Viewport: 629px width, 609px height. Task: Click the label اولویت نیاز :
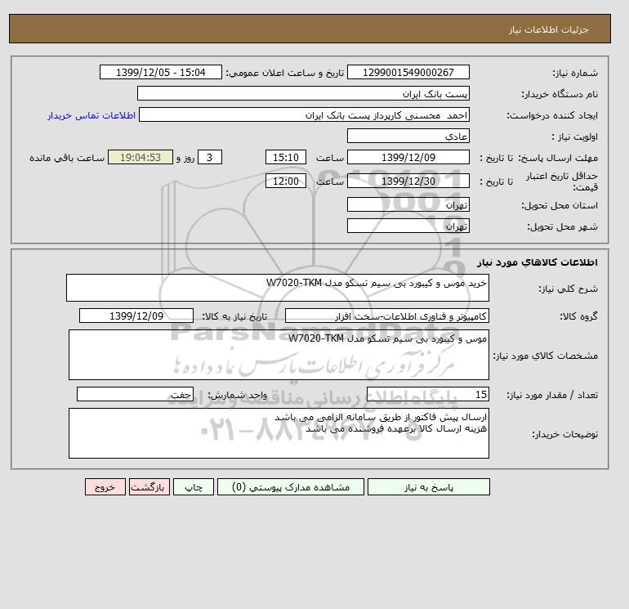575,137
